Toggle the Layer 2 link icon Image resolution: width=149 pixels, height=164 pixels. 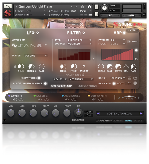coord(46,99)
